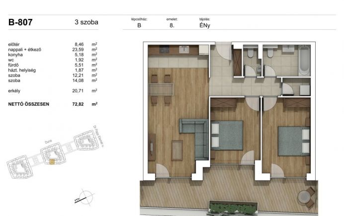Image resolution: width=344 pixels, height=216 pixels.
Task: Click the north compass icon
Action: point(85,197)
